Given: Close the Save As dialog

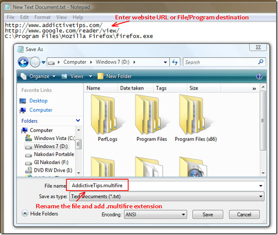Looking at the screenshot, I should (x=258, y=47).
